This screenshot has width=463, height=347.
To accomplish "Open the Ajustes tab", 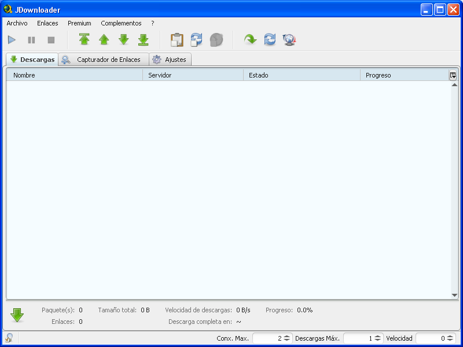I will [170, 60].
